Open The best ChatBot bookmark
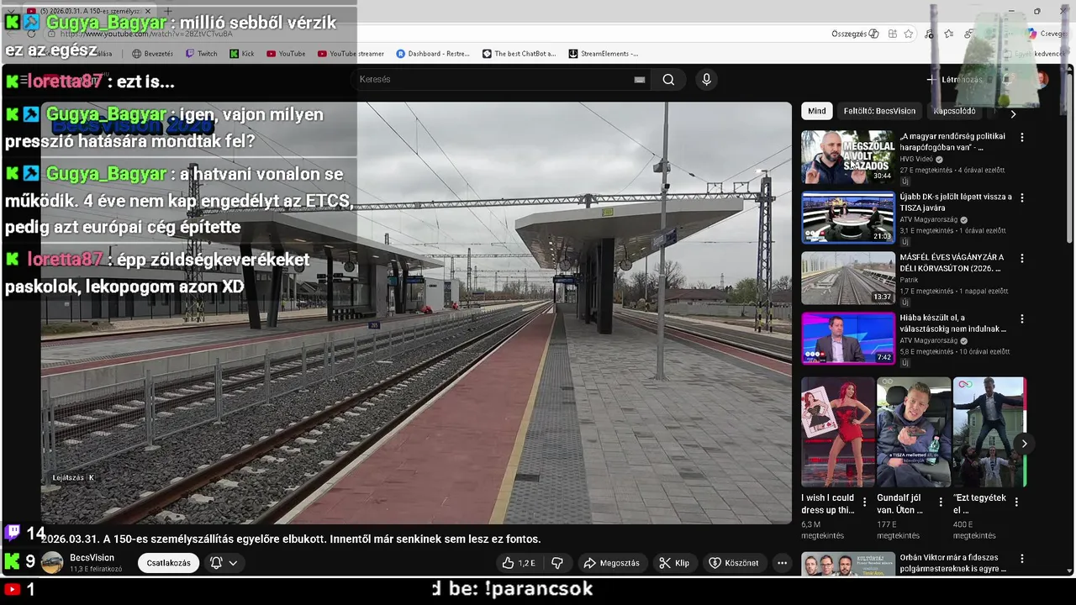Screen dimensions: 1076x605 coord(519,54)
